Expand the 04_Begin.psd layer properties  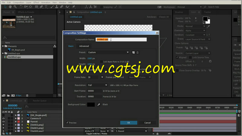16,115
